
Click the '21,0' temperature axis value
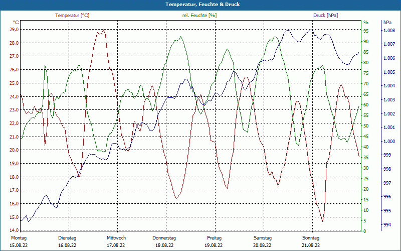14,137
